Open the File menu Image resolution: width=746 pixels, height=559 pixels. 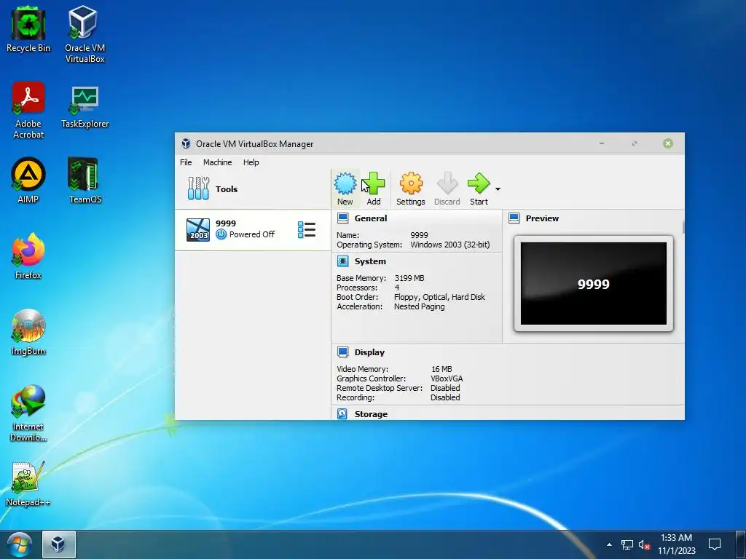point(186,162)
